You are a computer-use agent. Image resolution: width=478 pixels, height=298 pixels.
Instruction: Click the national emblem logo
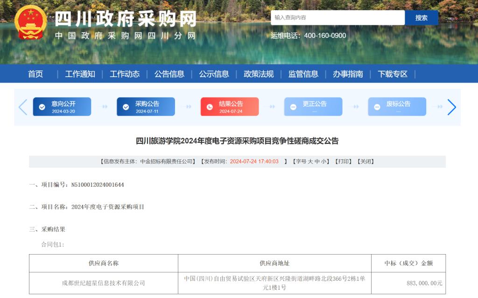30,22
